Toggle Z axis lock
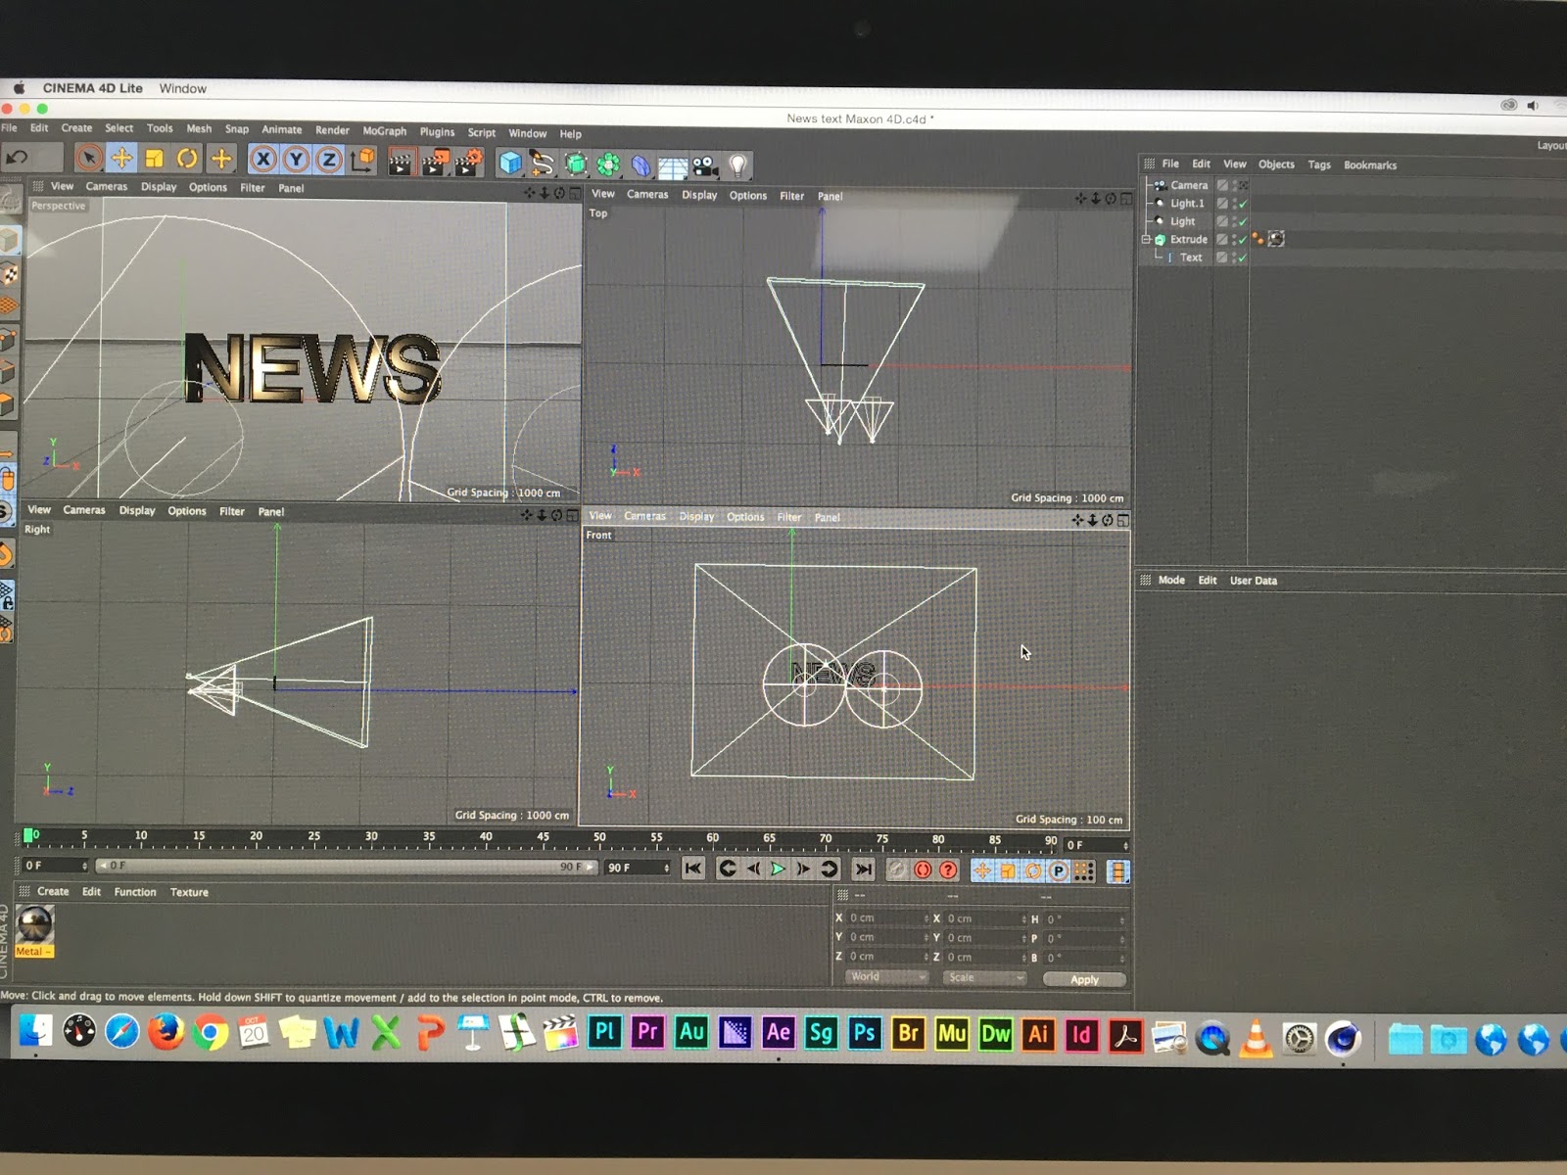This screenshot has width=1567, height=1175. pos(329,159)
